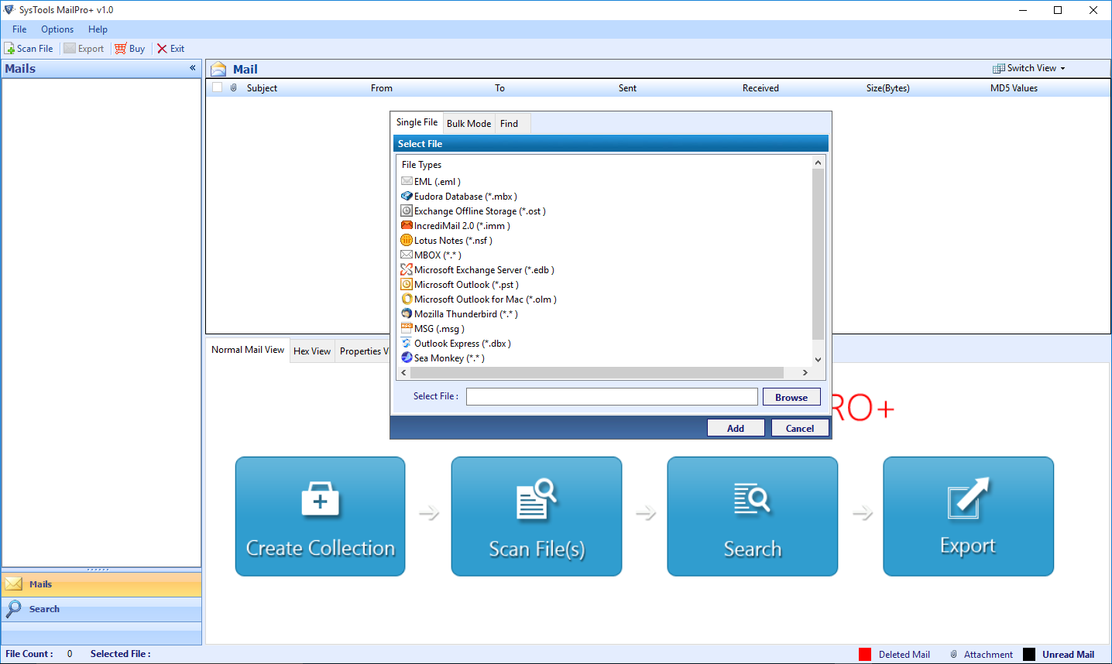Select the Lotus Notes (*.nsf) icon

tap(407, 240)
